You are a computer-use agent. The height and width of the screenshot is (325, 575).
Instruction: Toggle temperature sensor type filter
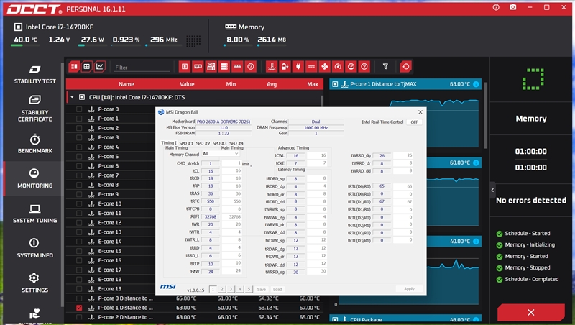[272, 66]
